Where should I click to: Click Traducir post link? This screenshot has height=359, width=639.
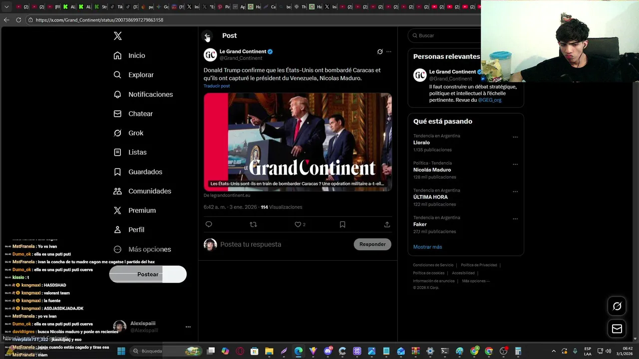pyautogui.click(x=217, y=86)
